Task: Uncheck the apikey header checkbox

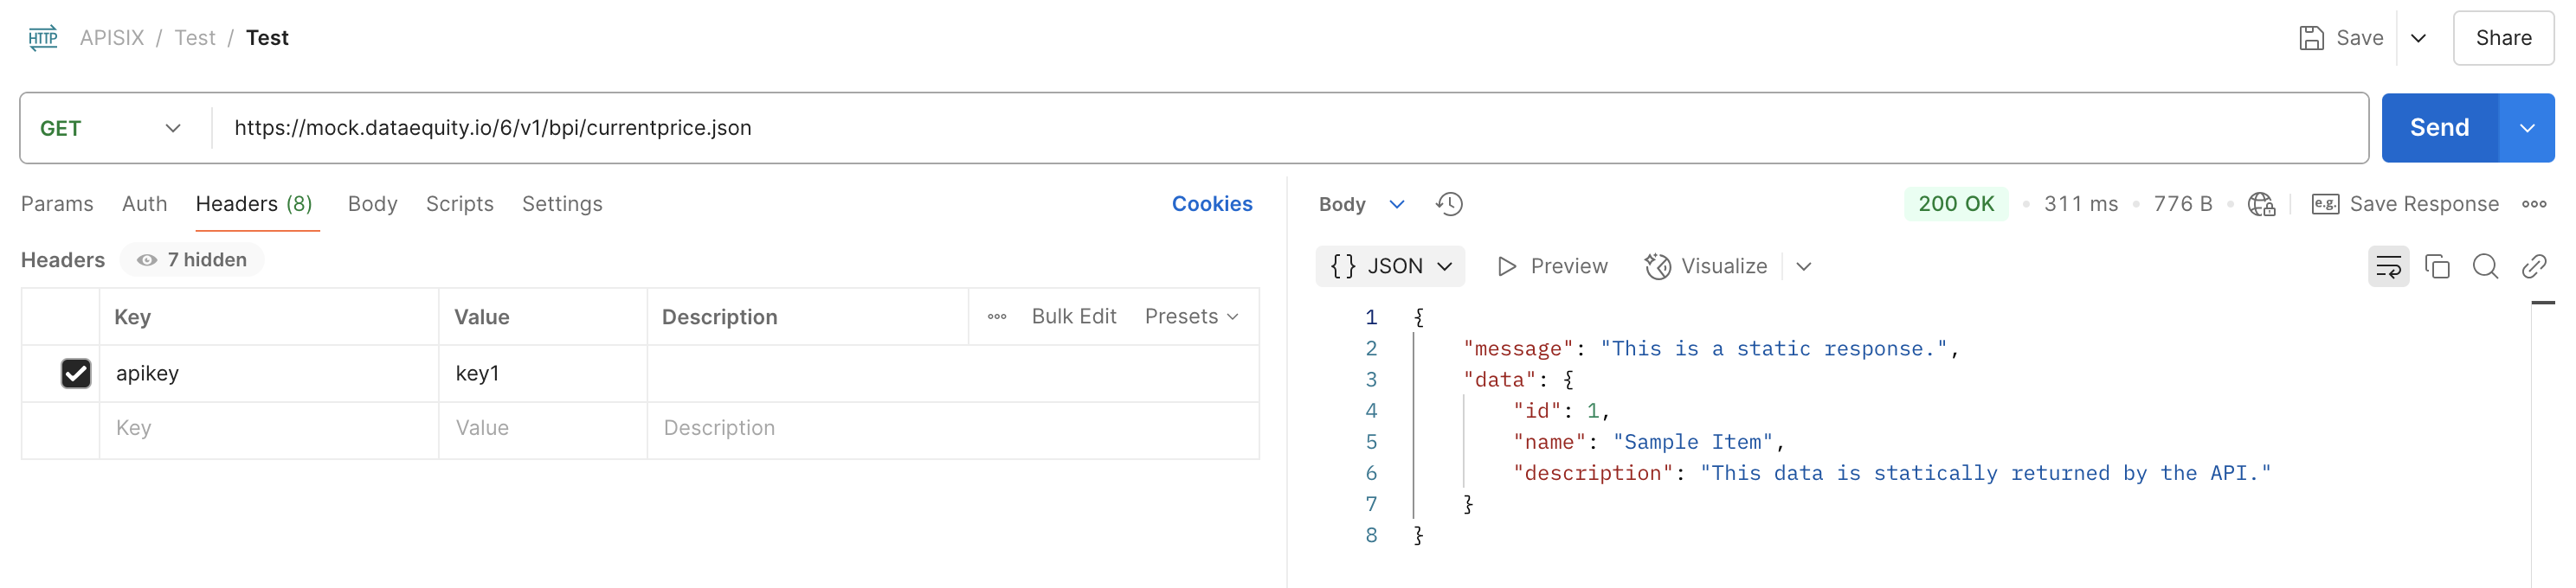Action: (x=76, y=374)
